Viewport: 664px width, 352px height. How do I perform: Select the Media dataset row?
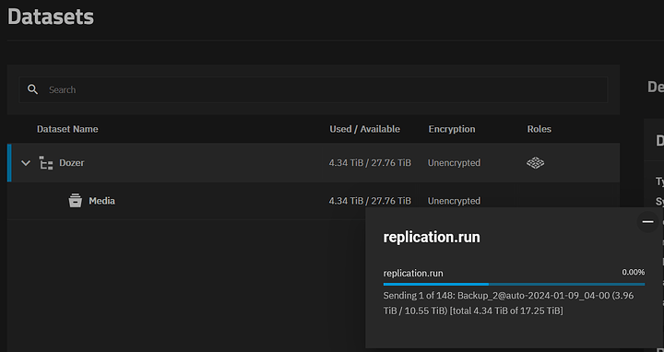314,201
